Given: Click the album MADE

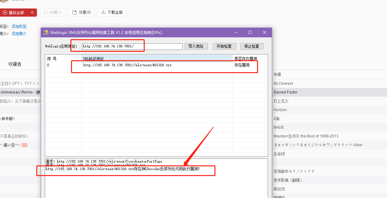Looking at the screenshot, I should pyautogui.click(x=279, y=127).
